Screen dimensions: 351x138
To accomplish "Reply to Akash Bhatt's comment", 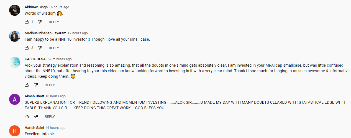I will [x=50, y=116].
